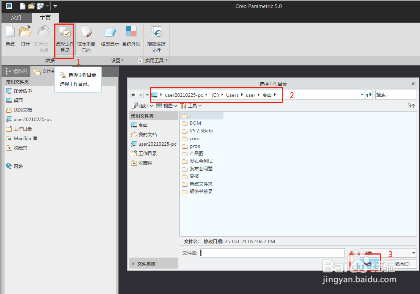Click the forward arrow in the directory dialog
This screenshot has height=294, width=420.
click(x=141, y=95)
